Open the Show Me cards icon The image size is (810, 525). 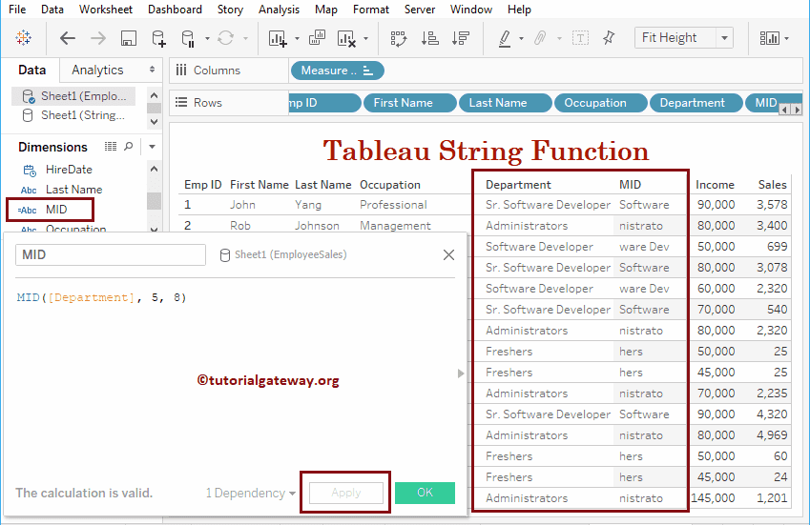[769, 38]
